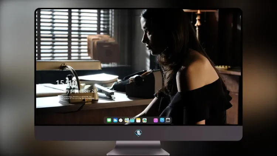Open the yellow Notes app in dock
This screenshot has height=156, width=277.
pyautogui.click(x=138, y=120)
